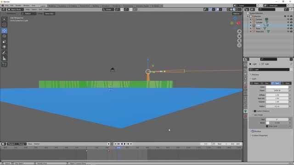Click the spot Size slider field
Image resolution: width=294 pixels, height=165 pixels.
pos(277,119)
